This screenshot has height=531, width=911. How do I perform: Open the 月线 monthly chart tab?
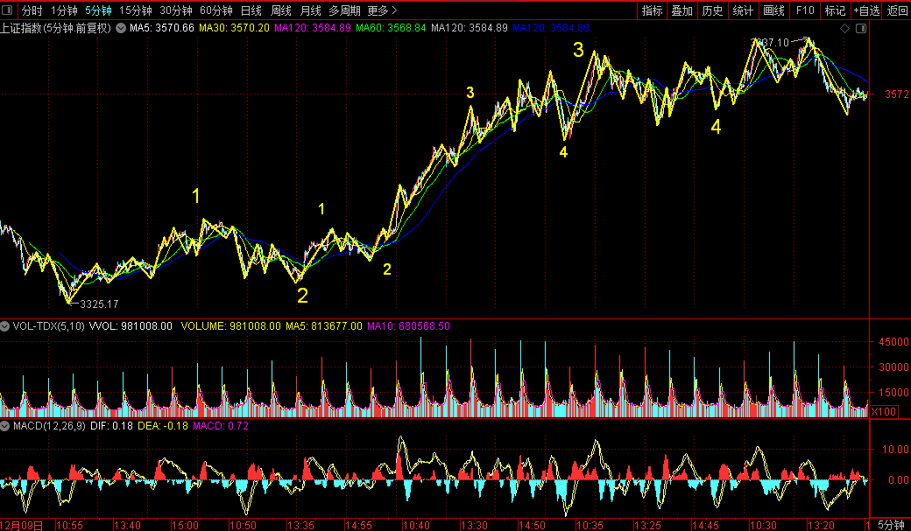[x=311, y=10]
